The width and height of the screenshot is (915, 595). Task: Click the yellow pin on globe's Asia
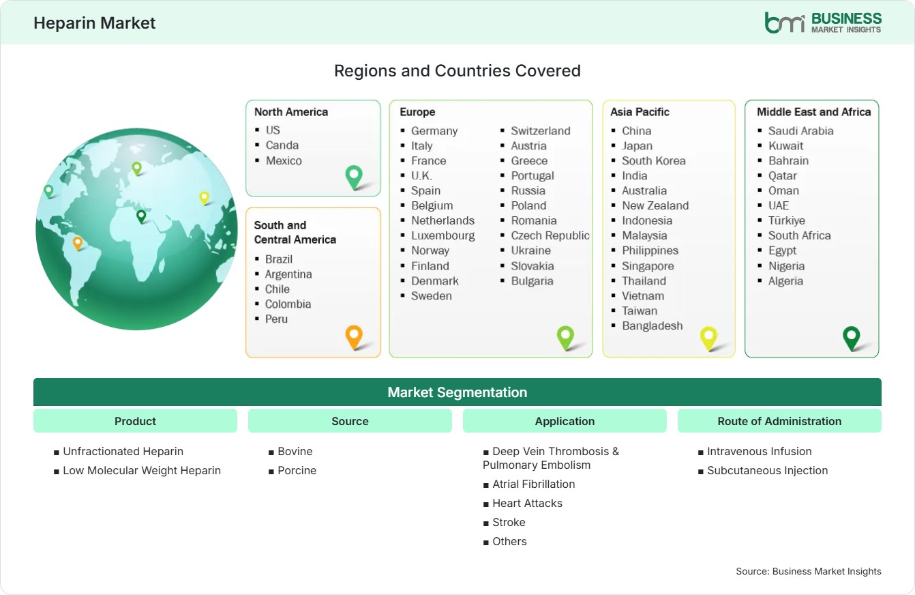204,198
